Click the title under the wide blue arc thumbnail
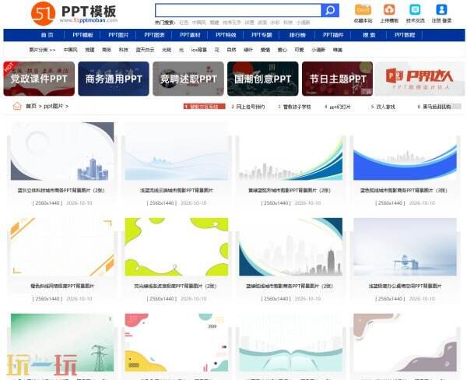 403,190
